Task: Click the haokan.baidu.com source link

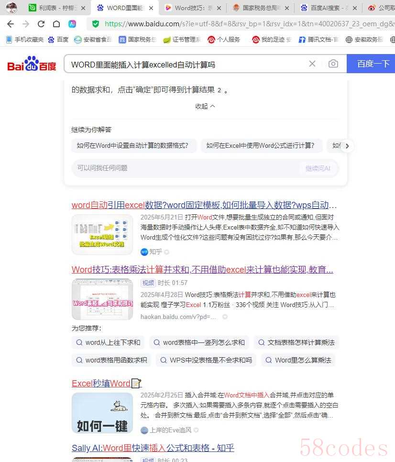Action: (178, 317)
